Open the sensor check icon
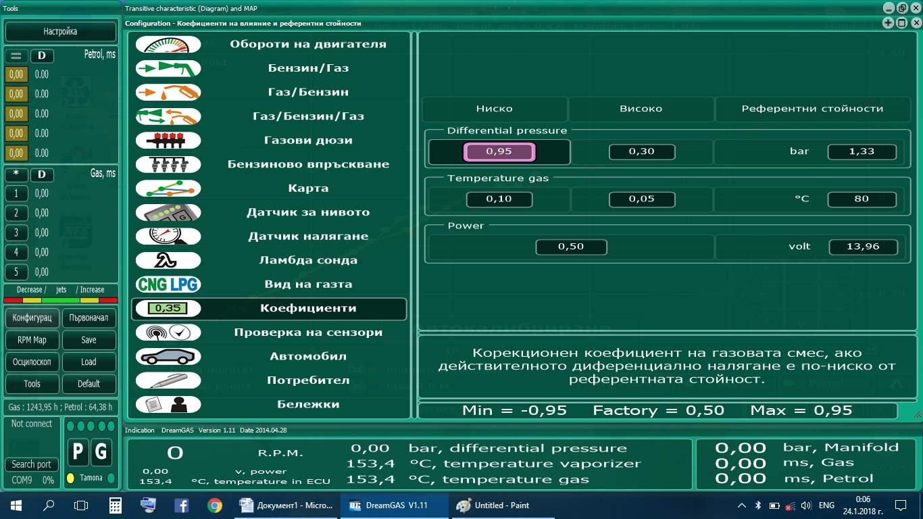923x519 pixels. (x=168, y=332)
